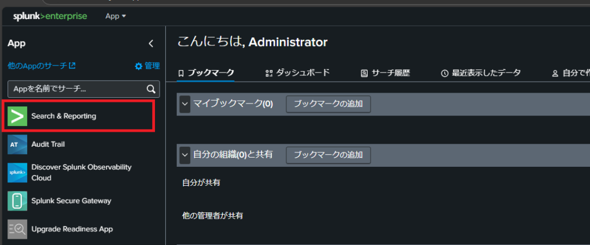Open the 最近表示したデータ tab
This screenshot has width=590, height=245.
click(x=481, y=73)
